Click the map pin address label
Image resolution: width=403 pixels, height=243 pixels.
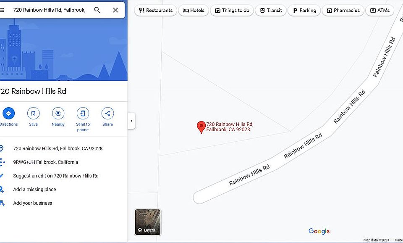[230, 127]
